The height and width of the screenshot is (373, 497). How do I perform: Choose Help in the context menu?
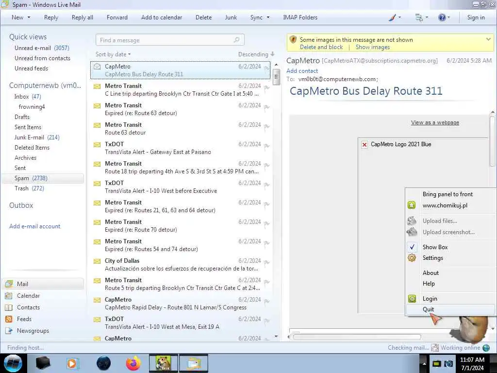coord(429,284)
